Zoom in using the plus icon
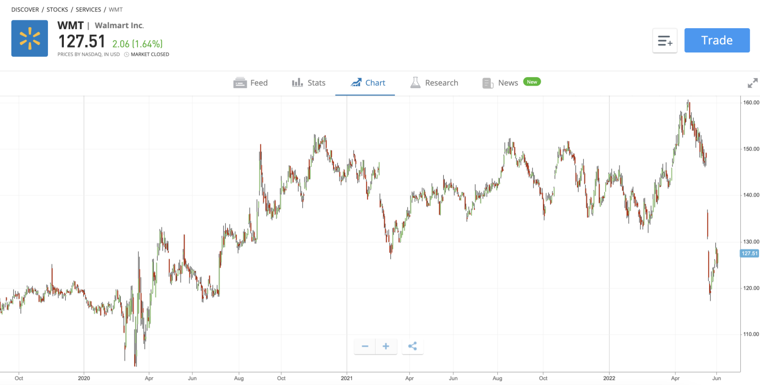Image resolution: width=760 pixels, height=385 pixels. click(385, 346)
